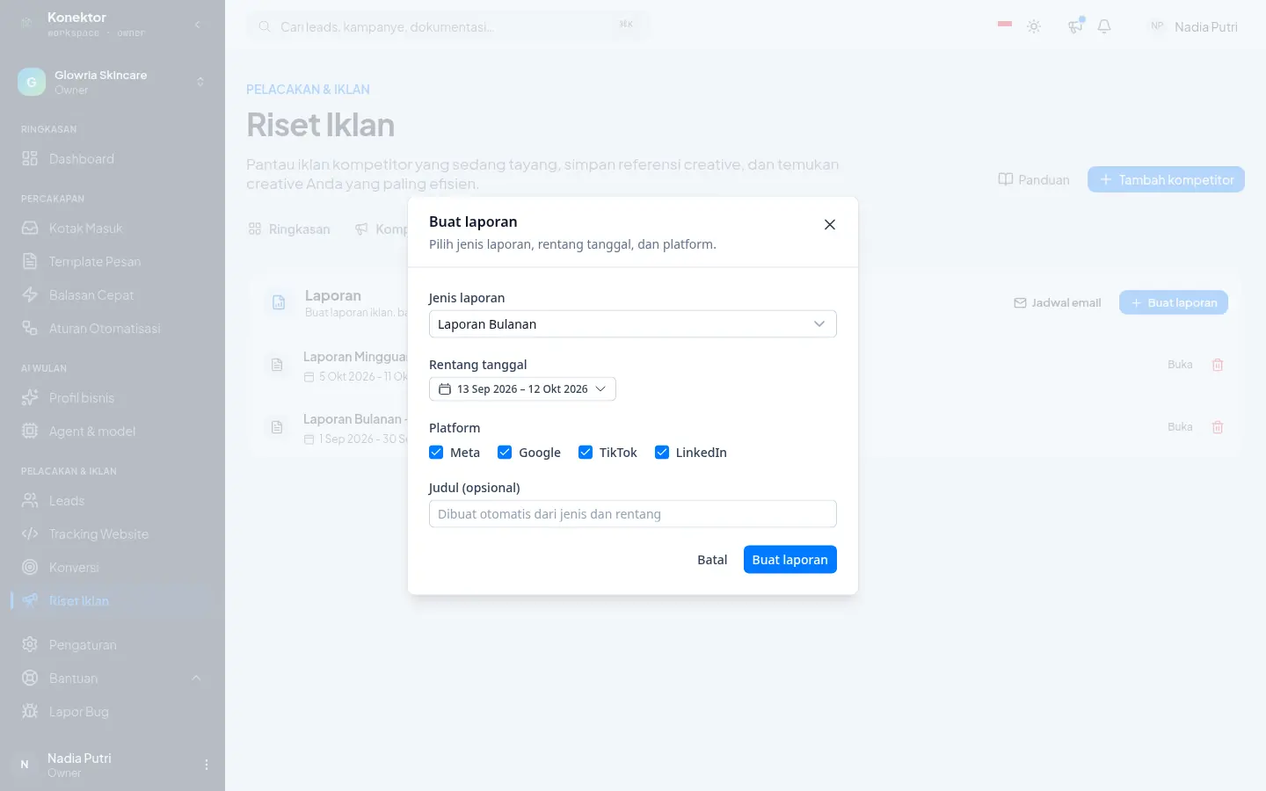This screenshot has width=1266, height=791.
Task: Click Buka for Laporan Mingguan
Action: tap(1180, 365)
